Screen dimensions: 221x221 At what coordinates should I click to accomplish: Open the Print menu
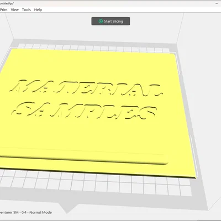4,10
